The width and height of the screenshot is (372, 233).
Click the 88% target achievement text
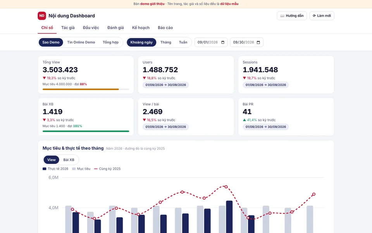point(83,84)
